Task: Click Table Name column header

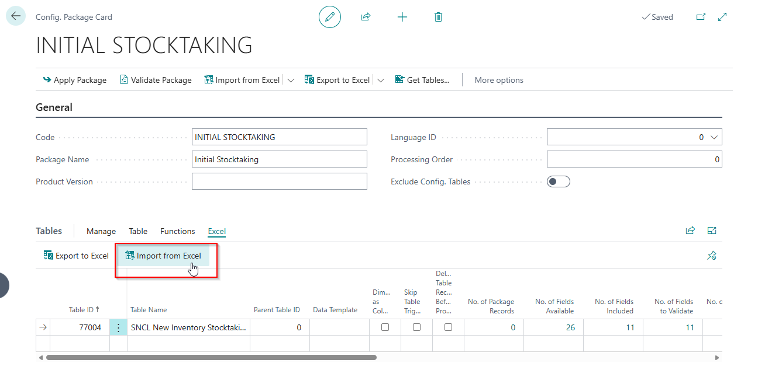Action: (149, 310)
